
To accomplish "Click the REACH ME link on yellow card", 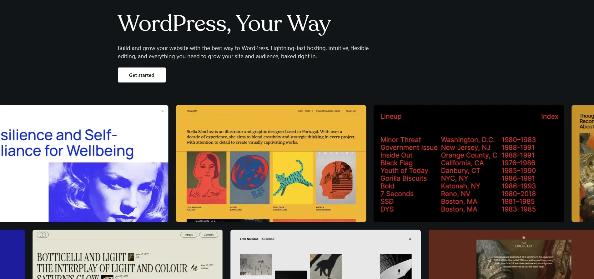I will point(351,111).
